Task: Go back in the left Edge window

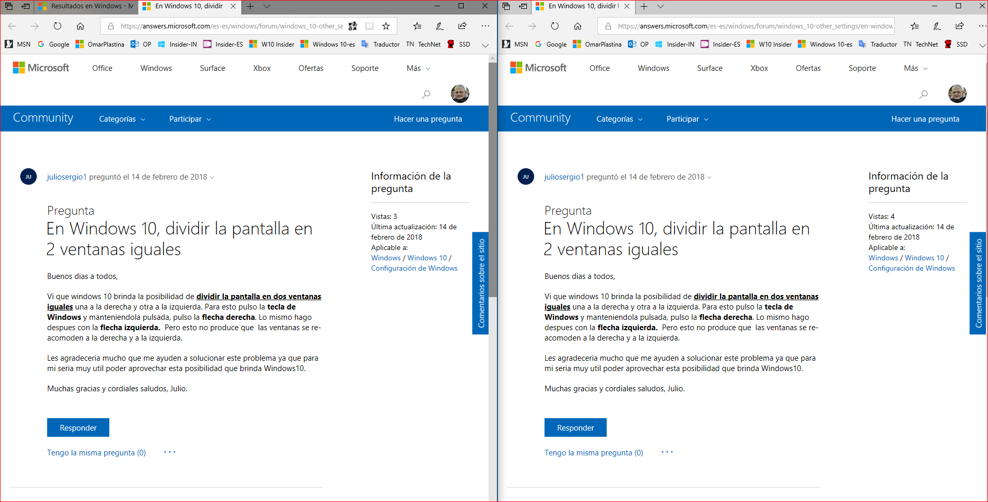Action: click(12, 26)
